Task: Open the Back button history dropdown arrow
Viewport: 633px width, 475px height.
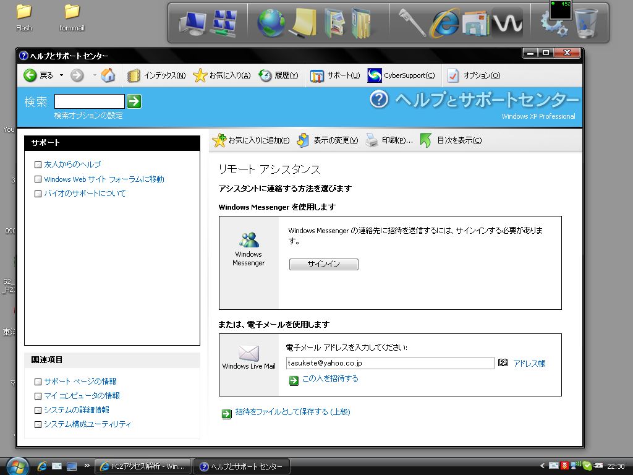Action: click(61, 75)
